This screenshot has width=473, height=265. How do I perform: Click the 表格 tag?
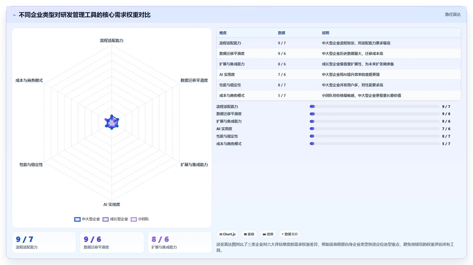(249, 234)
